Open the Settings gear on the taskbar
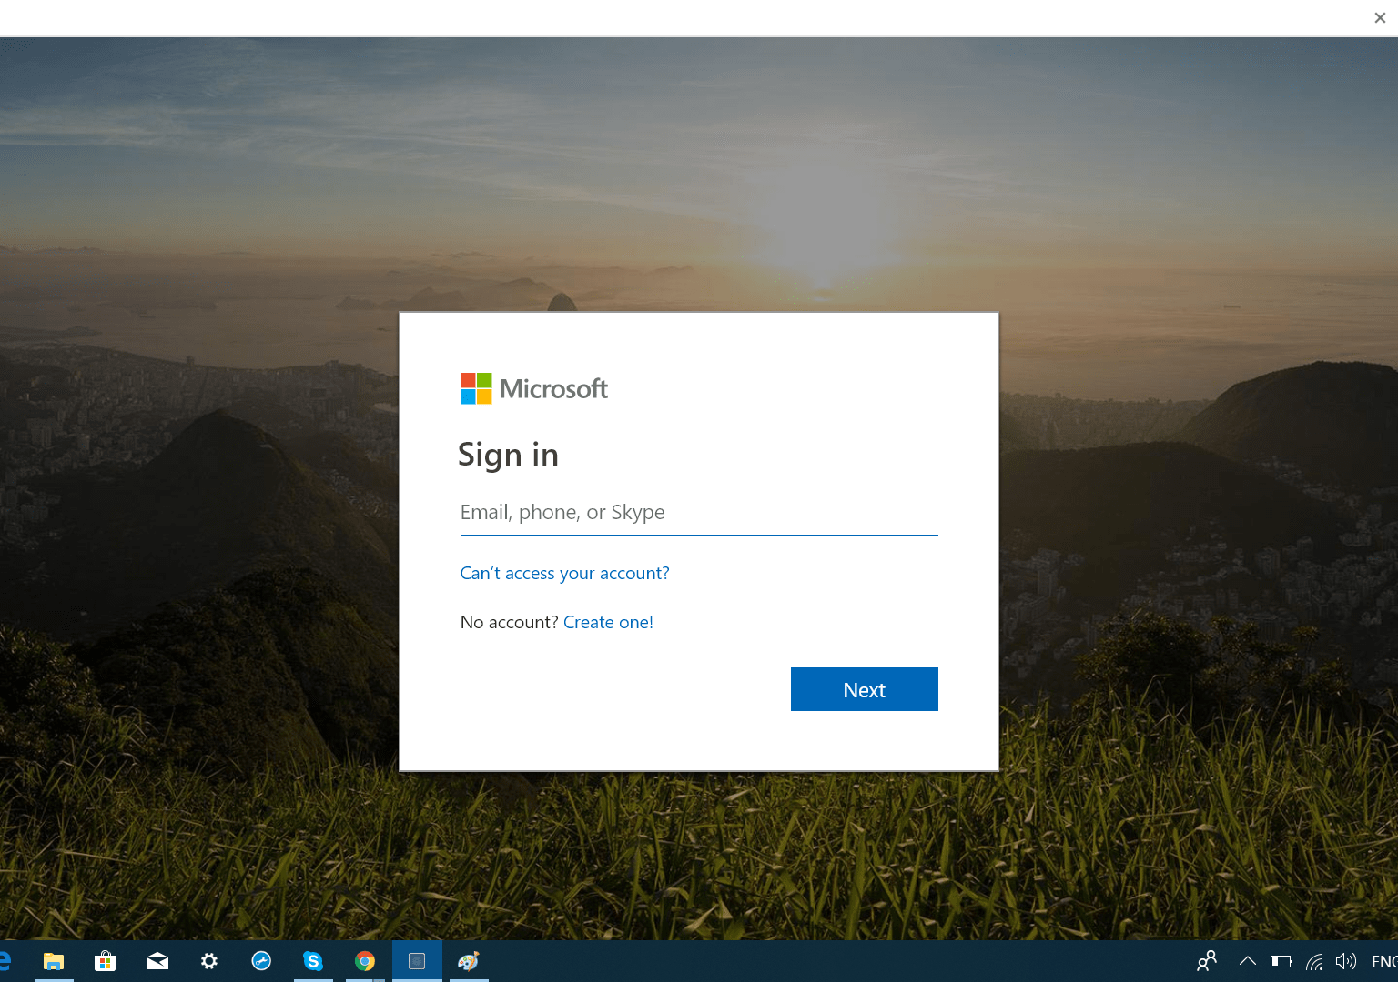 coord(208,960)
